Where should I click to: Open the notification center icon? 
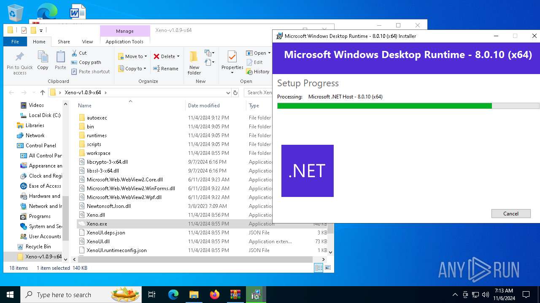(x=526, y=295)
